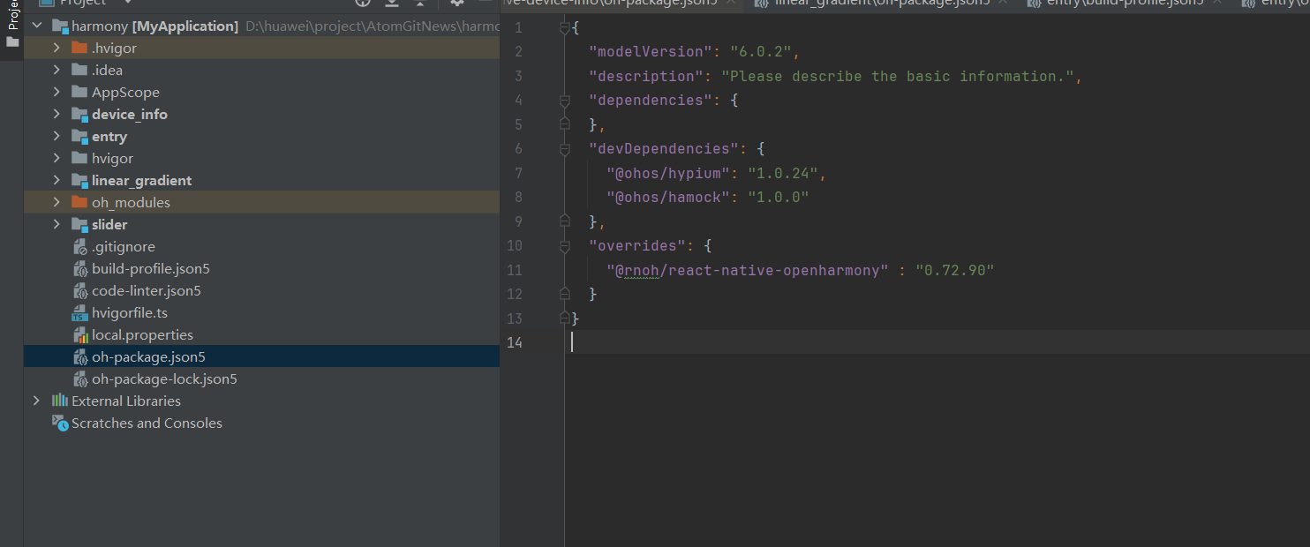Click the "overrides" key text
This screenshot has width=1310, height=547.
click(637, 246)
